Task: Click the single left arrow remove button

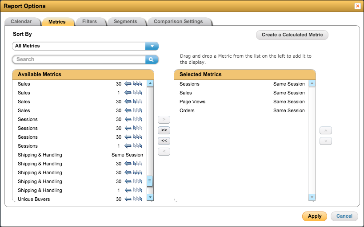Action: coord(164,152)
